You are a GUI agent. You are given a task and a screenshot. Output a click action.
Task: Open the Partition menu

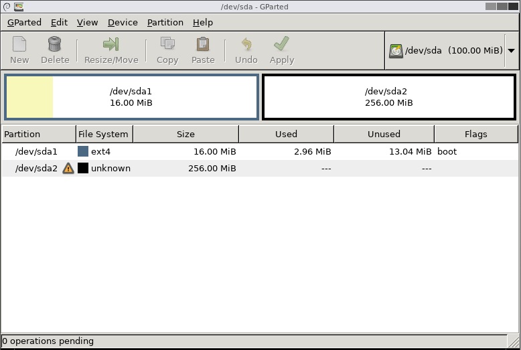(165, 22)
